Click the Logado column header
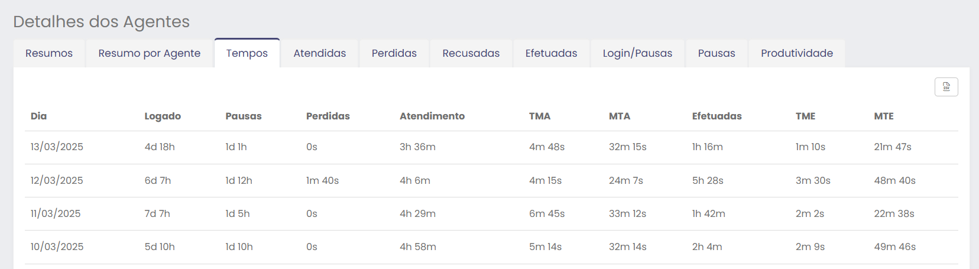The image size is (979, 269). [163, 116]
